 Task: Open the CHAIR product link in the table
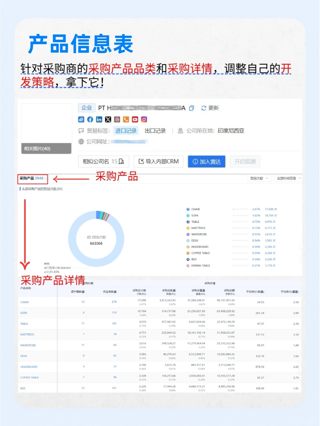pos(25,302)
